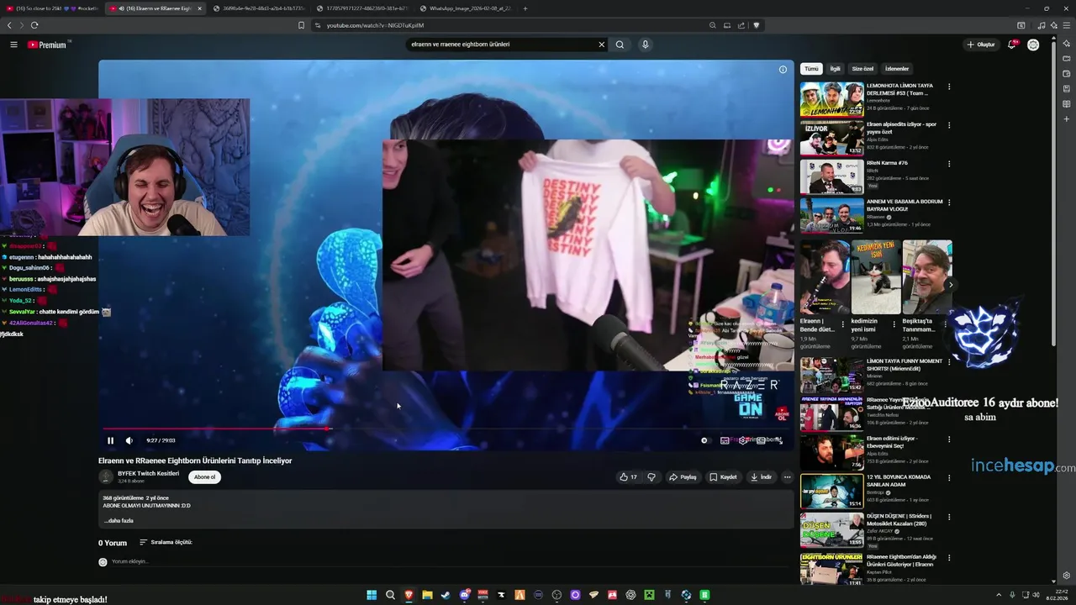The image size is (1076, 605).
Task: Select the İlgili filter chip
Action: (835, 69)
